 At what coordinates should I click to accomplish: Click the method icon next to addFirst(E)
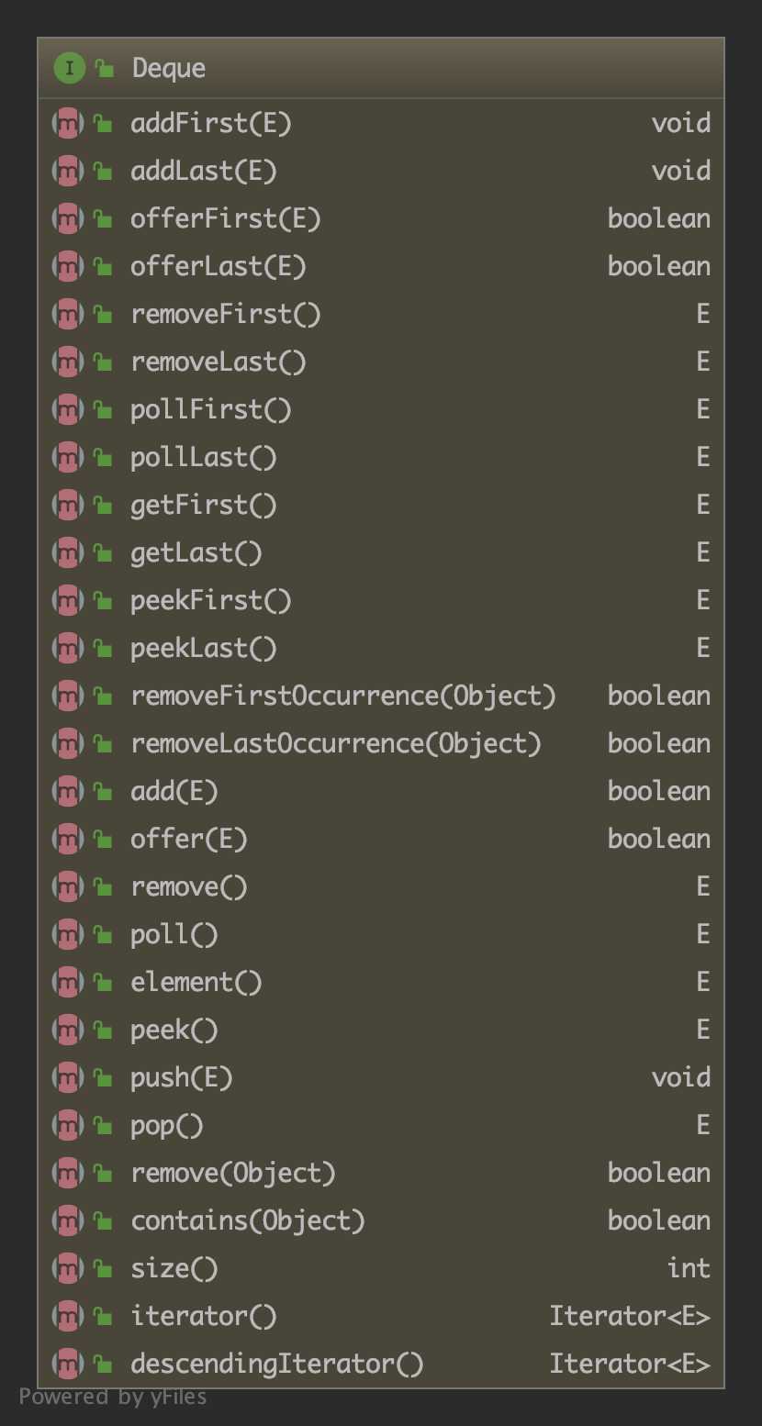tap(68, 123)
